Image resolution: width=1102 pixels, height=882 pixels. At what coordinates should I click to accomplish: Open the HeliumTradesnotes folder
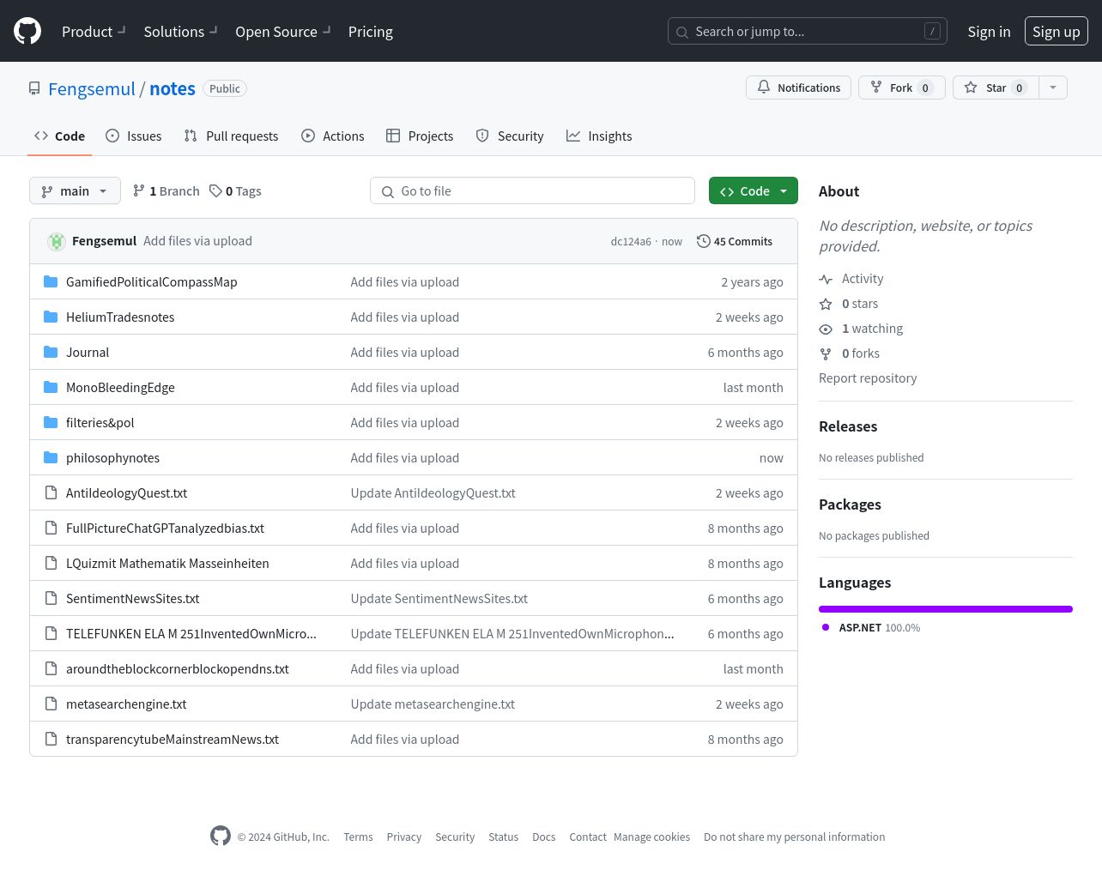120,317
